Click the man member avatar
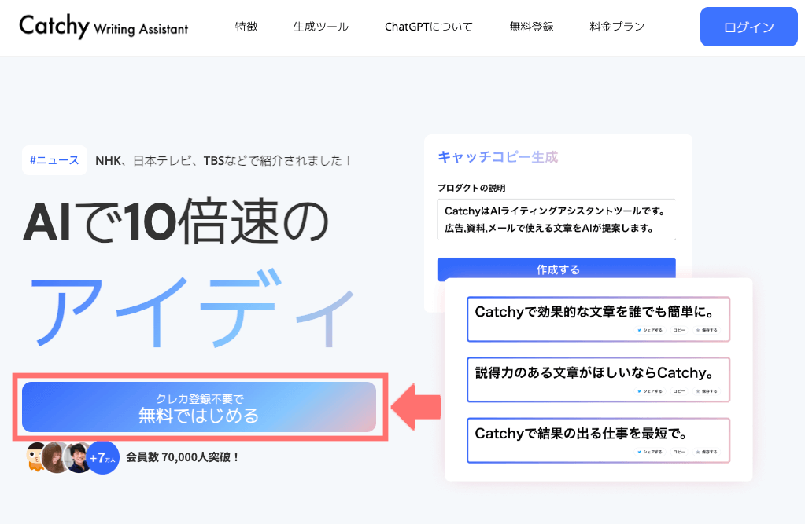Image resolution: width=805 pixels, height=524 pixels. click(78, 457)
